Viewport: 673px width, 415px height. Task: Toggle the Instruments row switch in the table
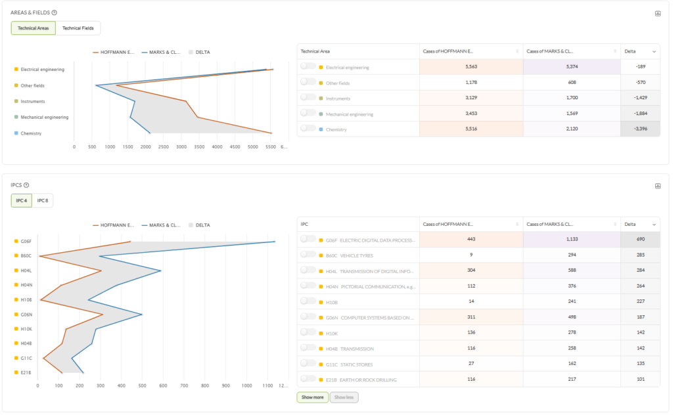[308, 97]
